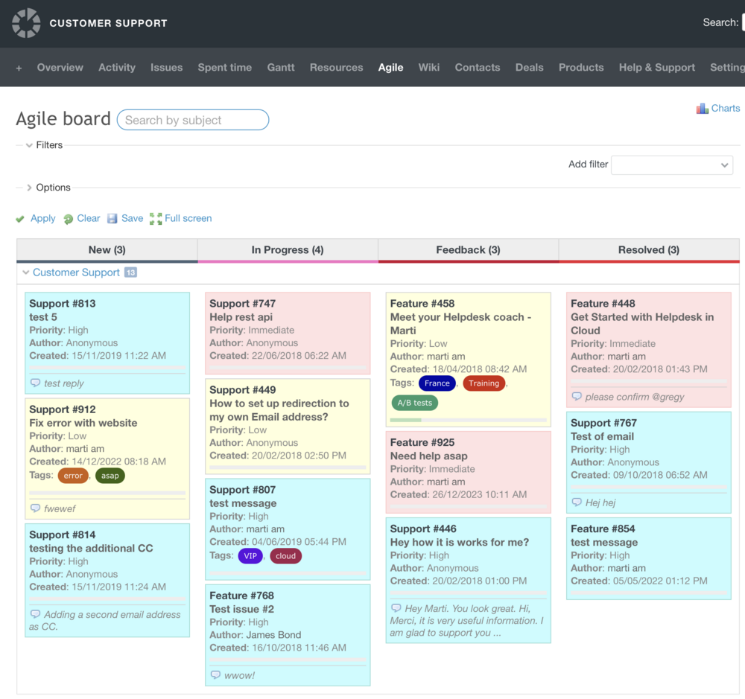Click the @gregy comment bubble on Feature #448
Image resolution: width=745 pixels, height=699 pixels.
[576, 397]
